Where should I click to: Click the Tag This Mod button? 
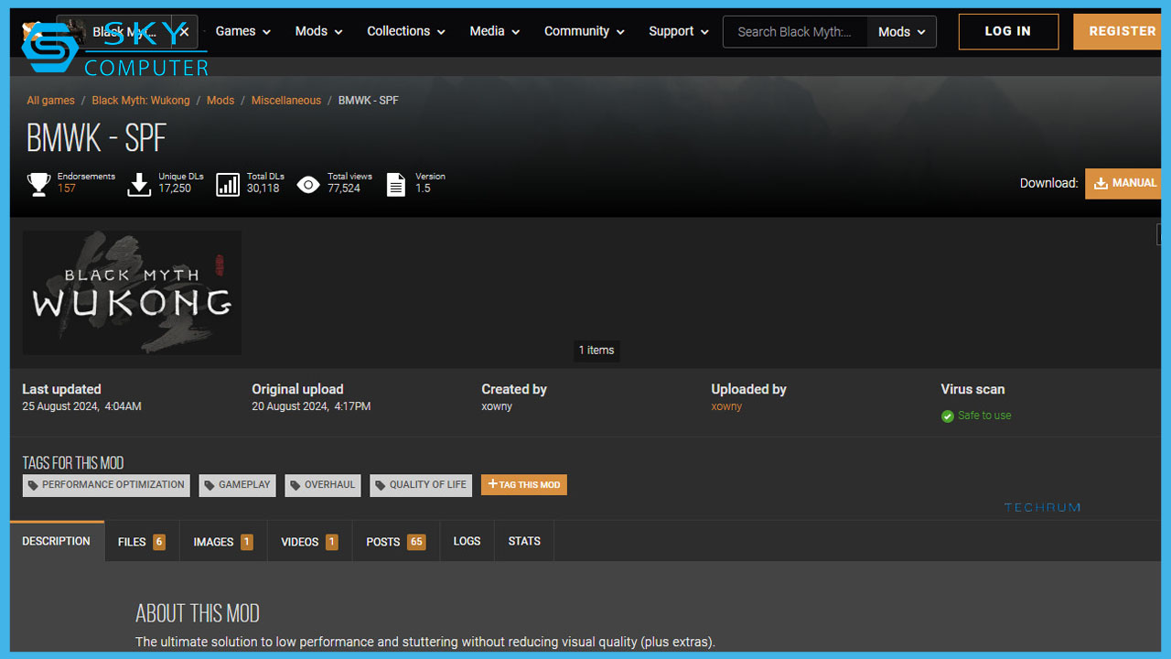point(524,485)
